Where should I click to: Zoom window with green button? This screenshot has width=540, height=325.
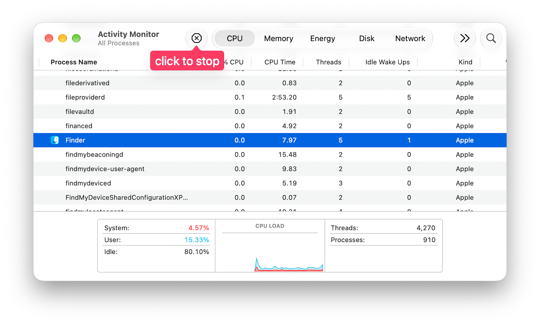[76, 38]
